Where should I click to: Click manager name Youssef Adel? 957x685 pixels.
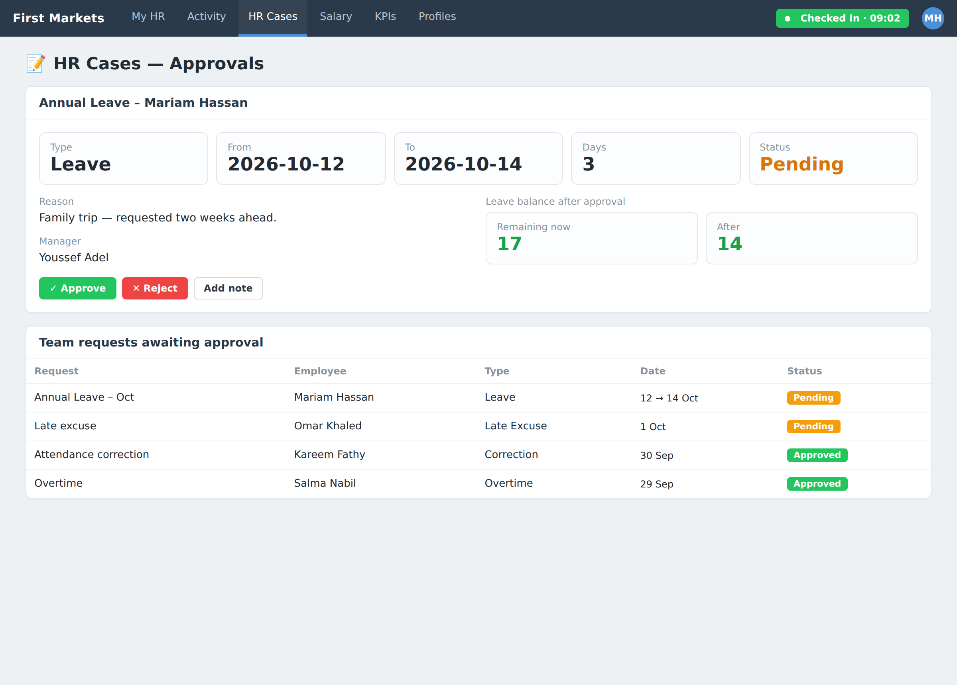pyautogui.click(x=74, y=257)
